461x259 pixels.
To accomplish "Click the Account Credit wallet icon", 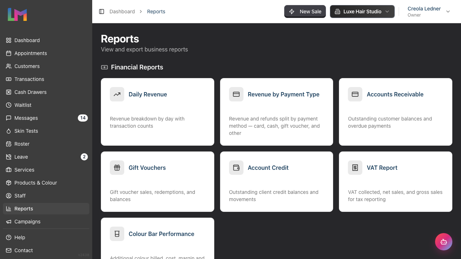I will pos(236,168).
